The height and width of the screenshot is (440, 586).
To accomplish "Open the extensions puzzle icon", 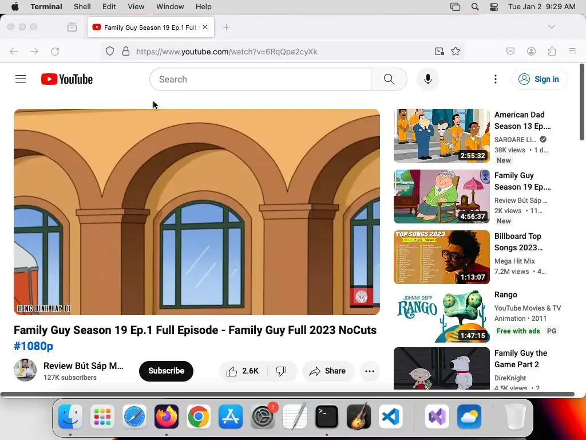I will (552, 51).
